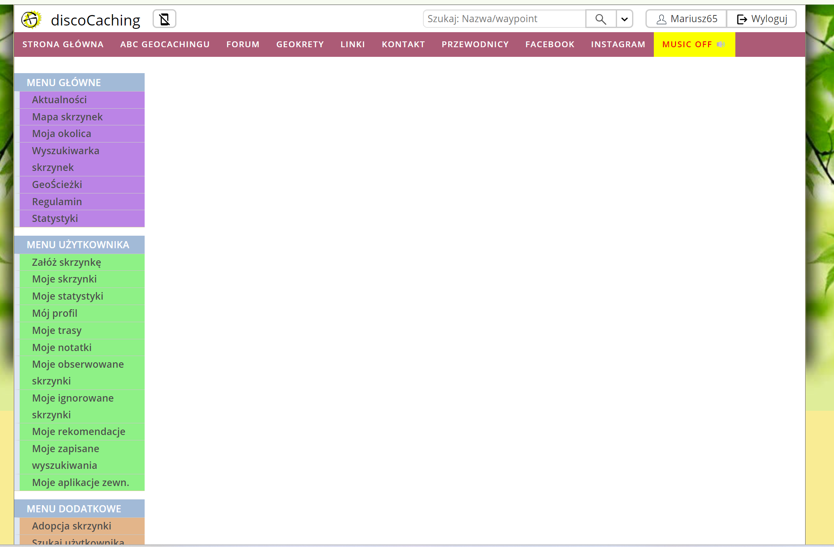Open the Mapa skrzynek sidebar link
This screenshot has width=834, height=547.
[x=67, y=117]
